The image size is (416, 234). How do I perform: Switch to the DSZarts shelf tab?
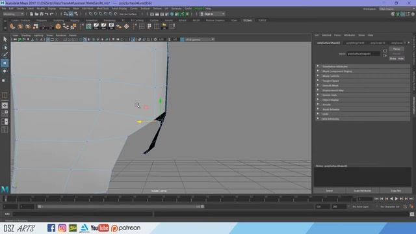(248, 20)
